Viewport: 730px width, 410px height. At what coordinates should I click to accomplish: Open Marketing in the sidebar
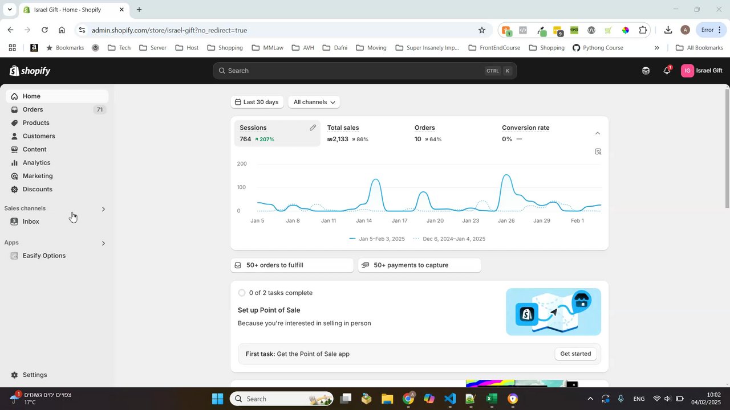click(57, 176)
